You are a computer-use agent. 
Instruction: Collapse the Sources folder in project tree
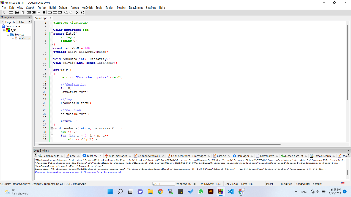8,35
